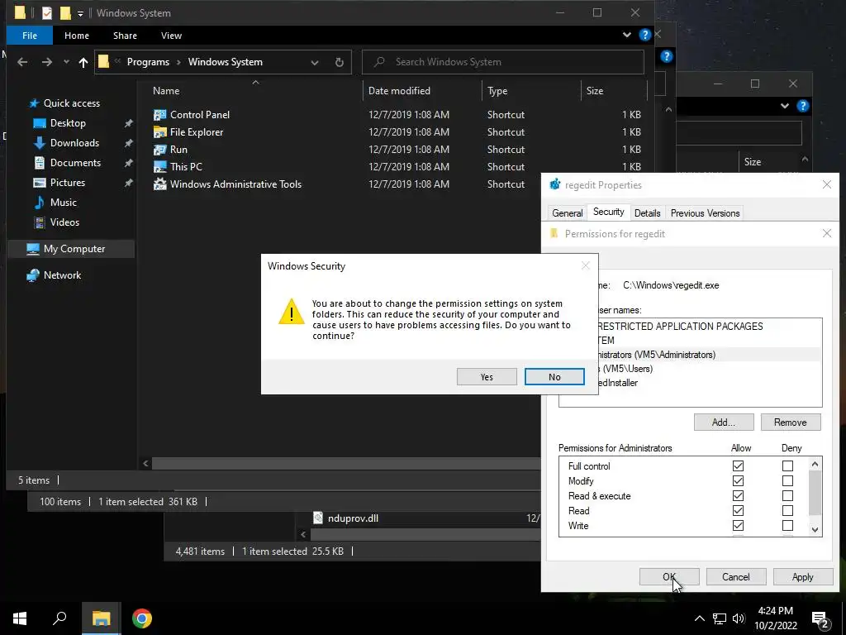This screenshot has width=846, height=635.
Task: Toggle Allow checkbox for Read & execute
Action: pos(738,496)
